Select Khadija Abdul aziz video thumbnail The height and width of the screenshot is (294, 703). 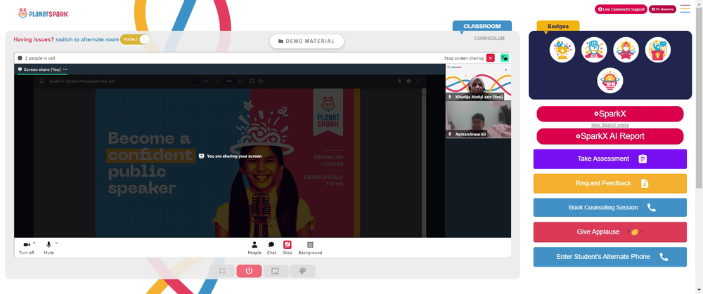pos(478,82)
